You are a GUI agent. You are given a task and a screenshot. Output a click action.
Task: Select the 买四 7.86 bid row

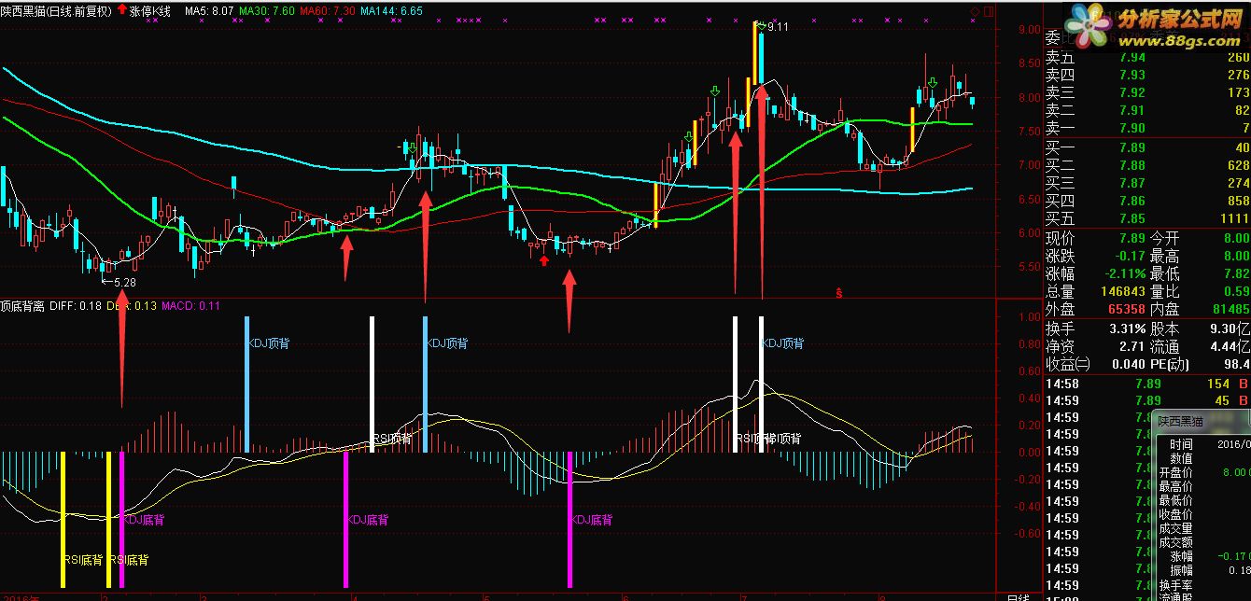[x=1146, y=201]
